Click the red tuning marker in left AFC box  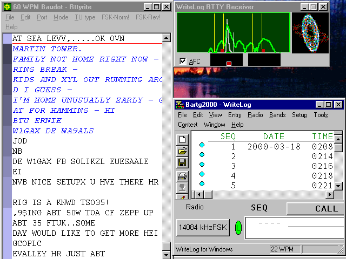coord(229,64)
